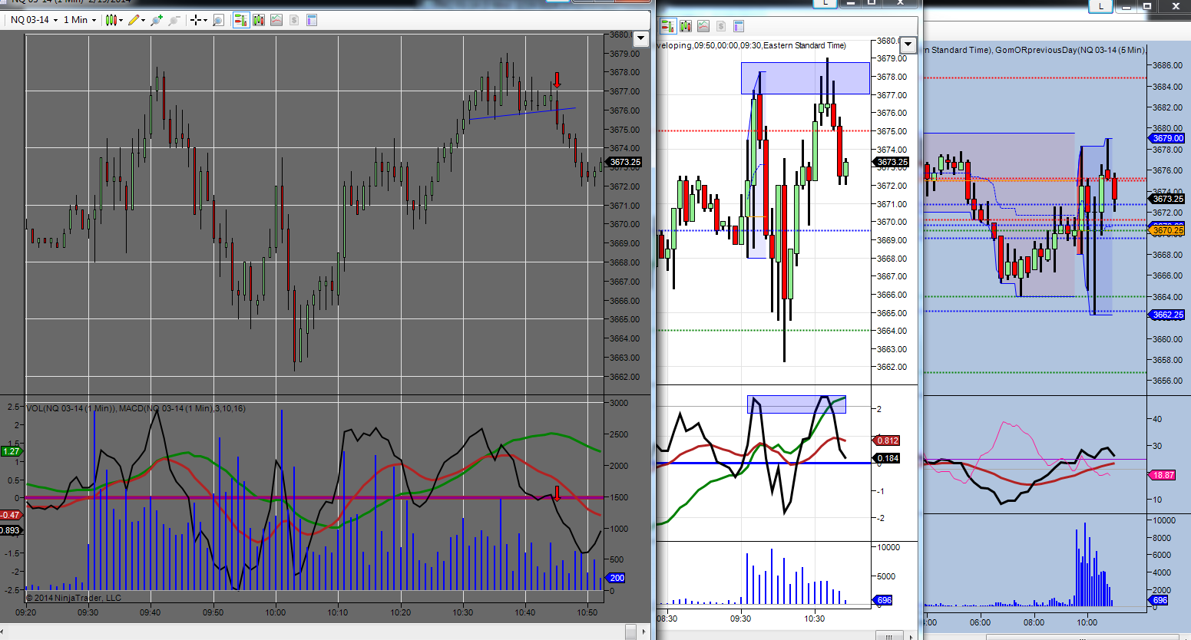Viewport: 1191px width, 640px height.
Task: Click the L link button on middle window
Action: [825, 3]
